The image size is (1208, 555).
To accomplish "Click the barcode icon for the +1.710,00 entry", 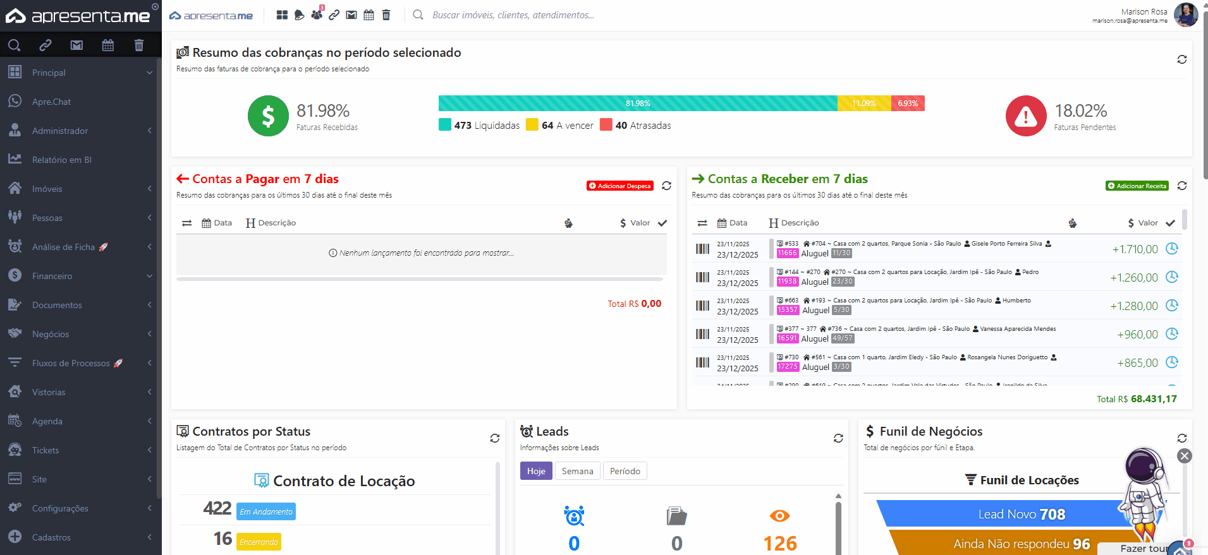I will click(x=702, y=249).
